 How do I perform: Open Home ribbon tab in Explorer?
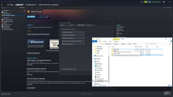[x=100, y=41]
